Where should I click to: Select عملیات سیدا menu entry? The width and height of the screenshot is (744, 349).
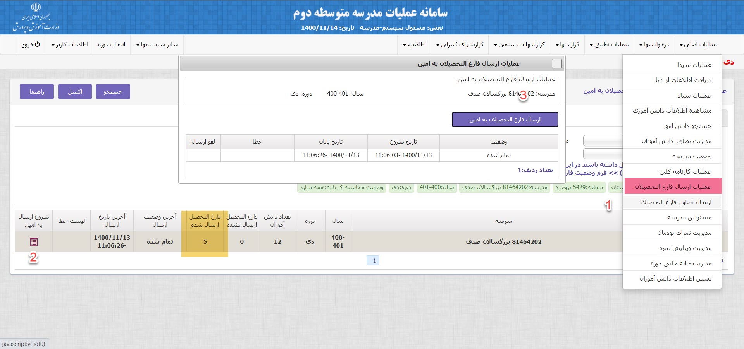694,65
